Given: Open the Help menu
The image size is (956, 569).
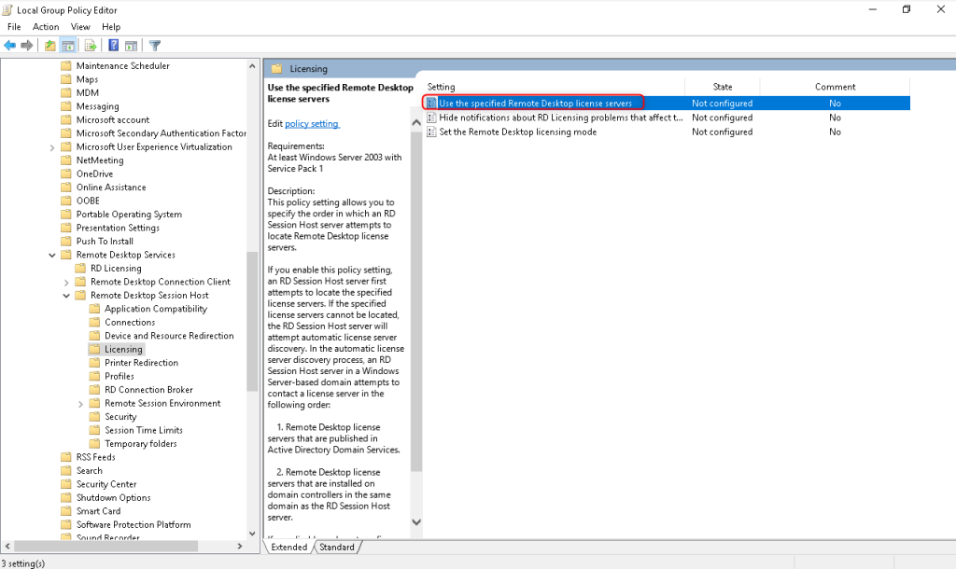Looking at the screenshot, I should pos(111,27).
